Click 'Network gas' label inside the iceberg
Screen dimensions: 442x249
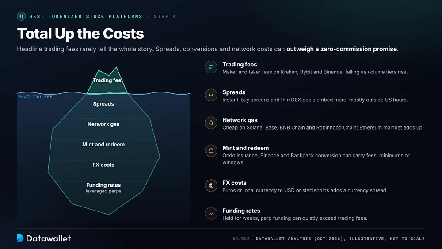(103, 124)
